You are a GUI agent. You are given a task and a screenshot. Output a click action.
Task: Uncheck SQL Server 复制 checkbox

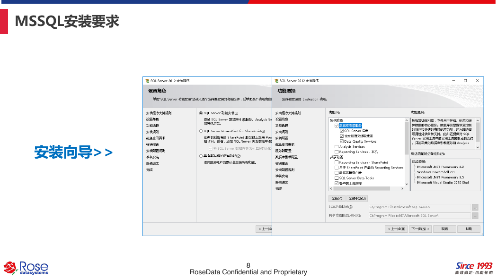(x=342, y=131)
